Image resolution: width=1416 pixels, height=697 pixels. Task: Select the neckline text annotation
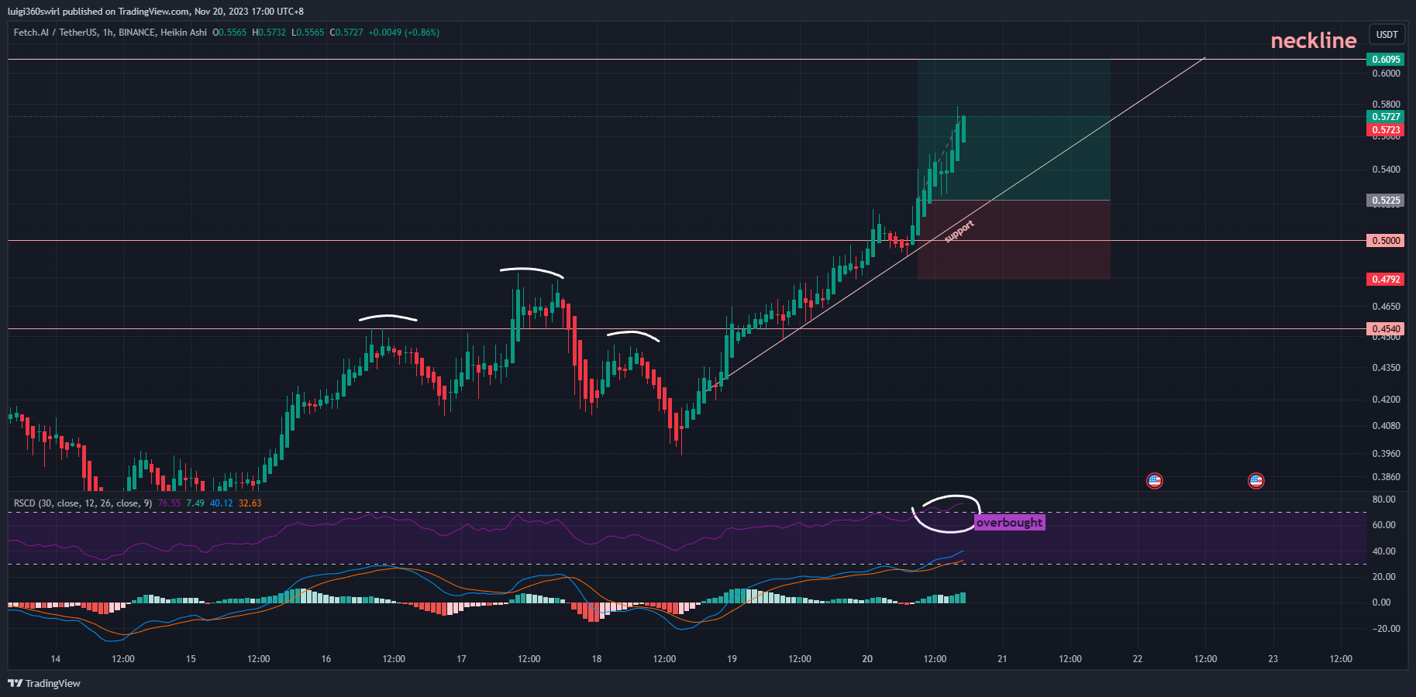[x=1314, y=40]
